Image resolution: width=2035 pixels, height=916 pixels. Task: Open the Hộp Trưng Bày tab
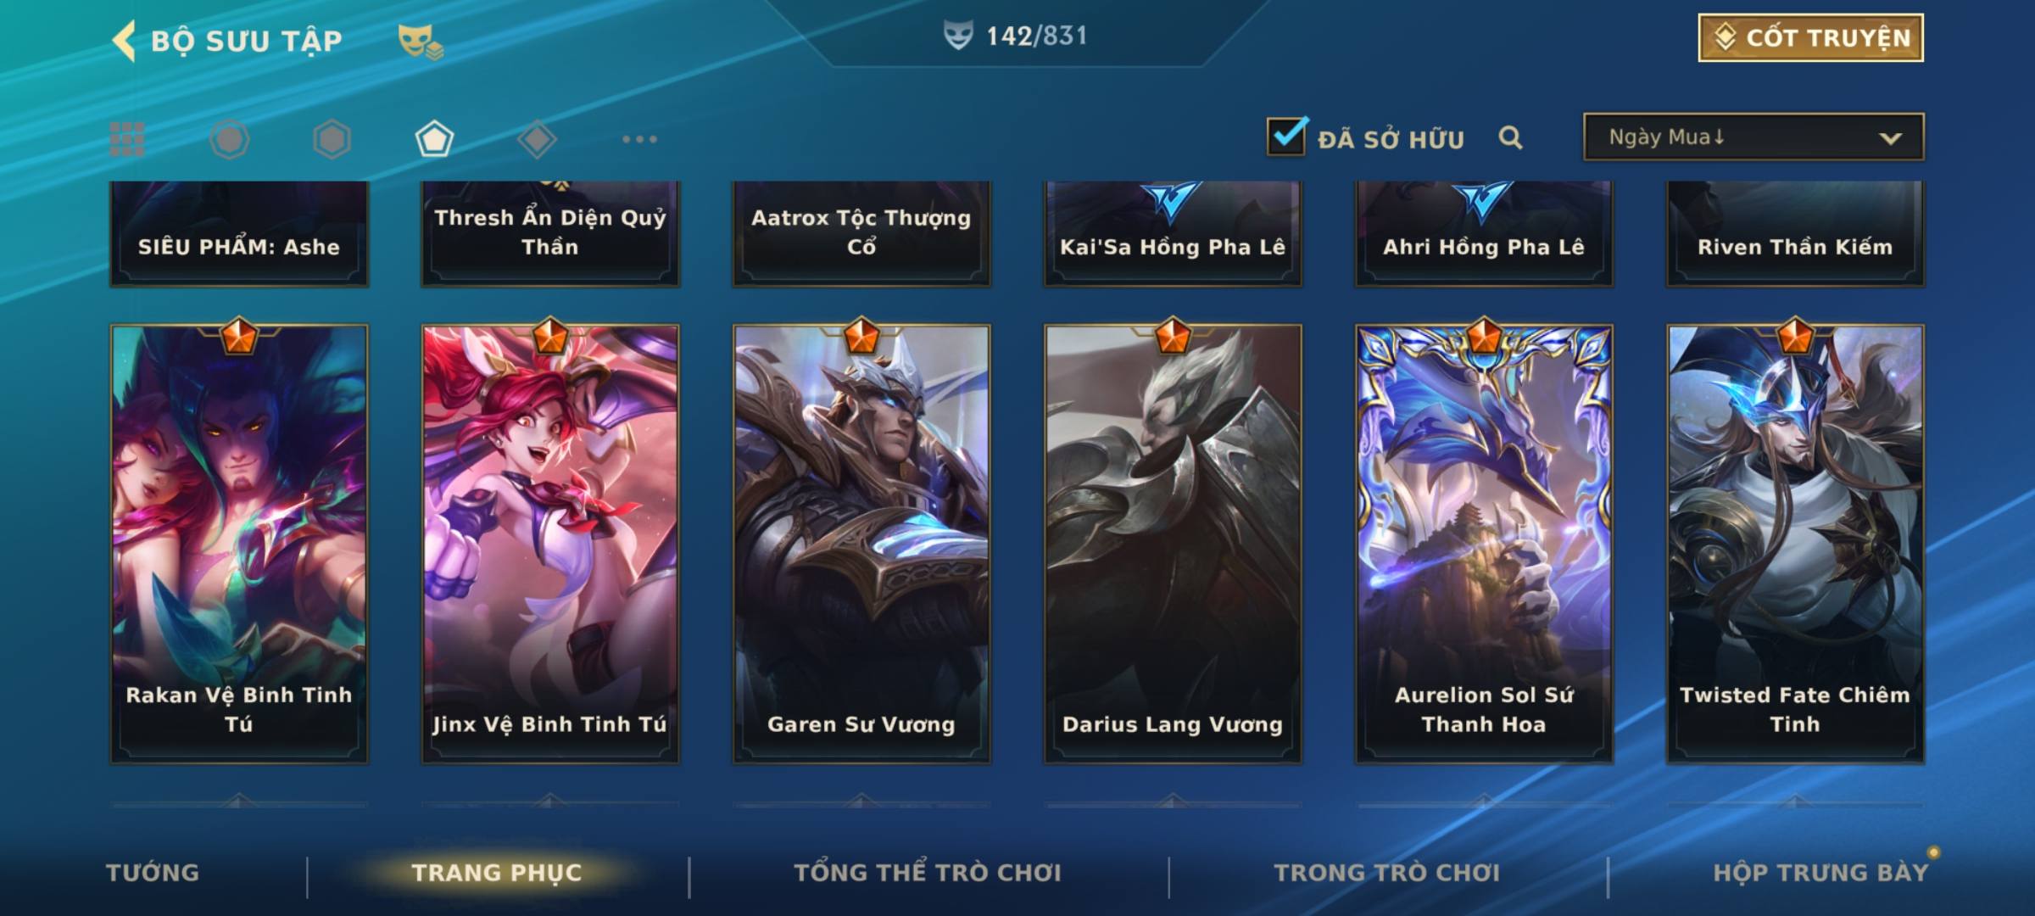point(1820,873)
